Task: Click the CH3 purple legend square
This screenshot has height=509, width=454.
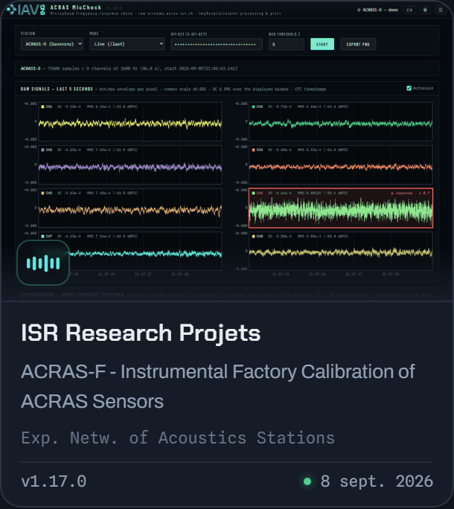Action: (x=42, y=150)
